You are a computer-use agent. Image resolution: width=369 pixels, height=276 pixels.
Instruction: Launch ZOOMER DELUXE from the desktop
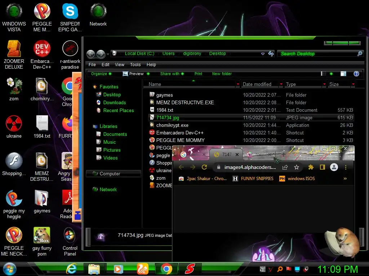(14, 55)
